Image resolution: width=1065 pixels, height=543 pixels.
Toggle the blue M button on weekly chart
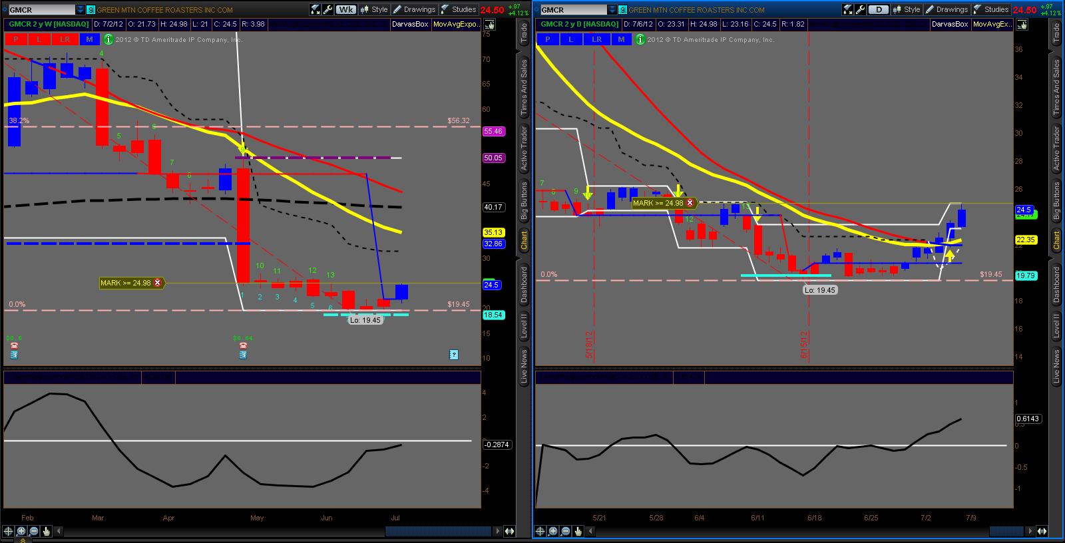90,39
